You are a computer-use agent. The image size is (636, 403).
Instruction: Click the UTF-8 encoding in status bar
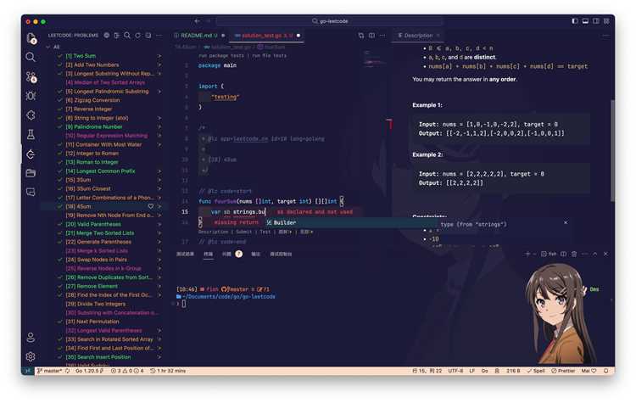tap(455, 371)
